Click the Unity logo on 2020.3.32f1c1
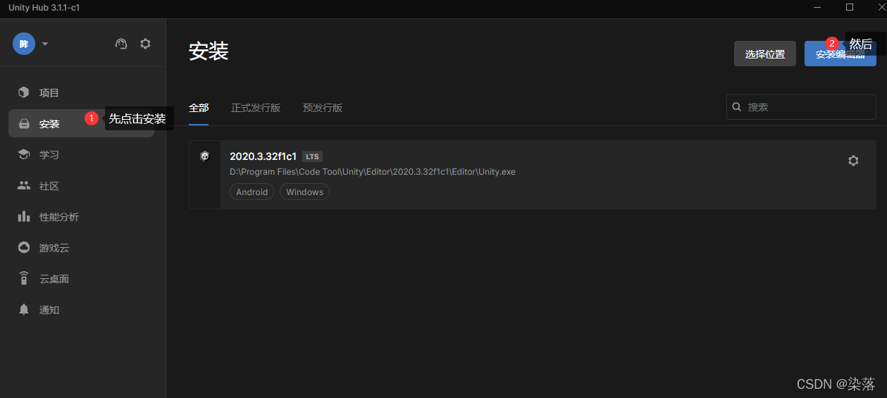Screen dimensions: 887x398 pyautogui.click(x=205, y=156)
